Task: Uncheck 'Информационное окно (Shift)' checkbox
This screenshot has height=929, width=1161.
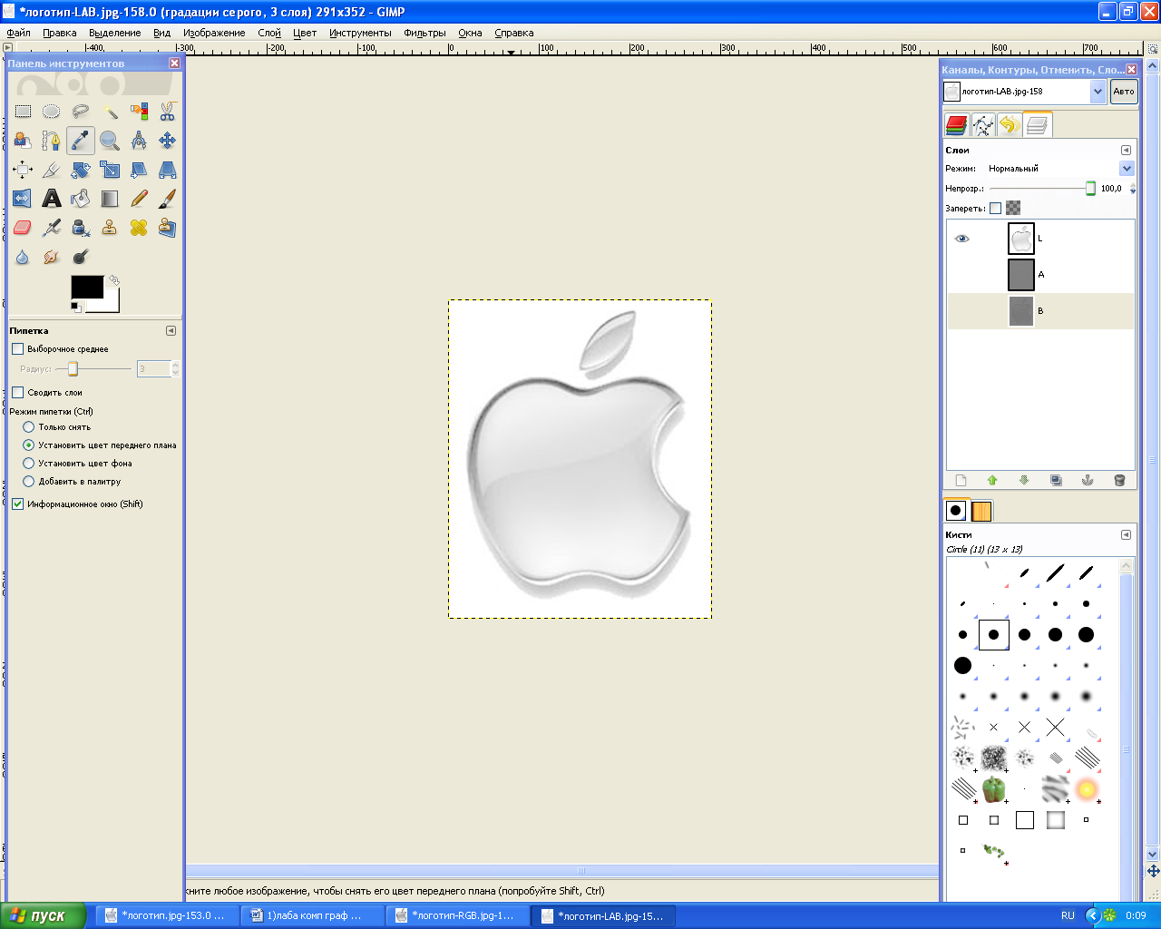Action: (x=17, y=504)
